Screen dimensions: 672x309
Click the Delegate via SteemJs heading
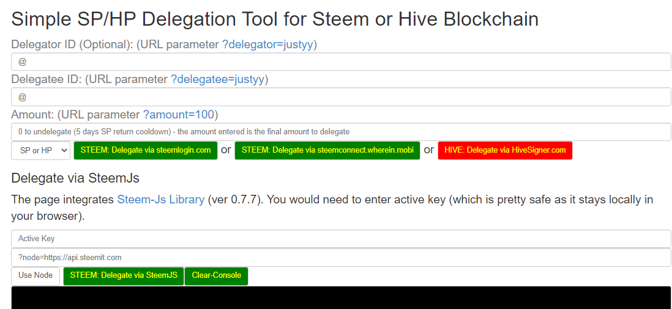[x=75, y=178]
